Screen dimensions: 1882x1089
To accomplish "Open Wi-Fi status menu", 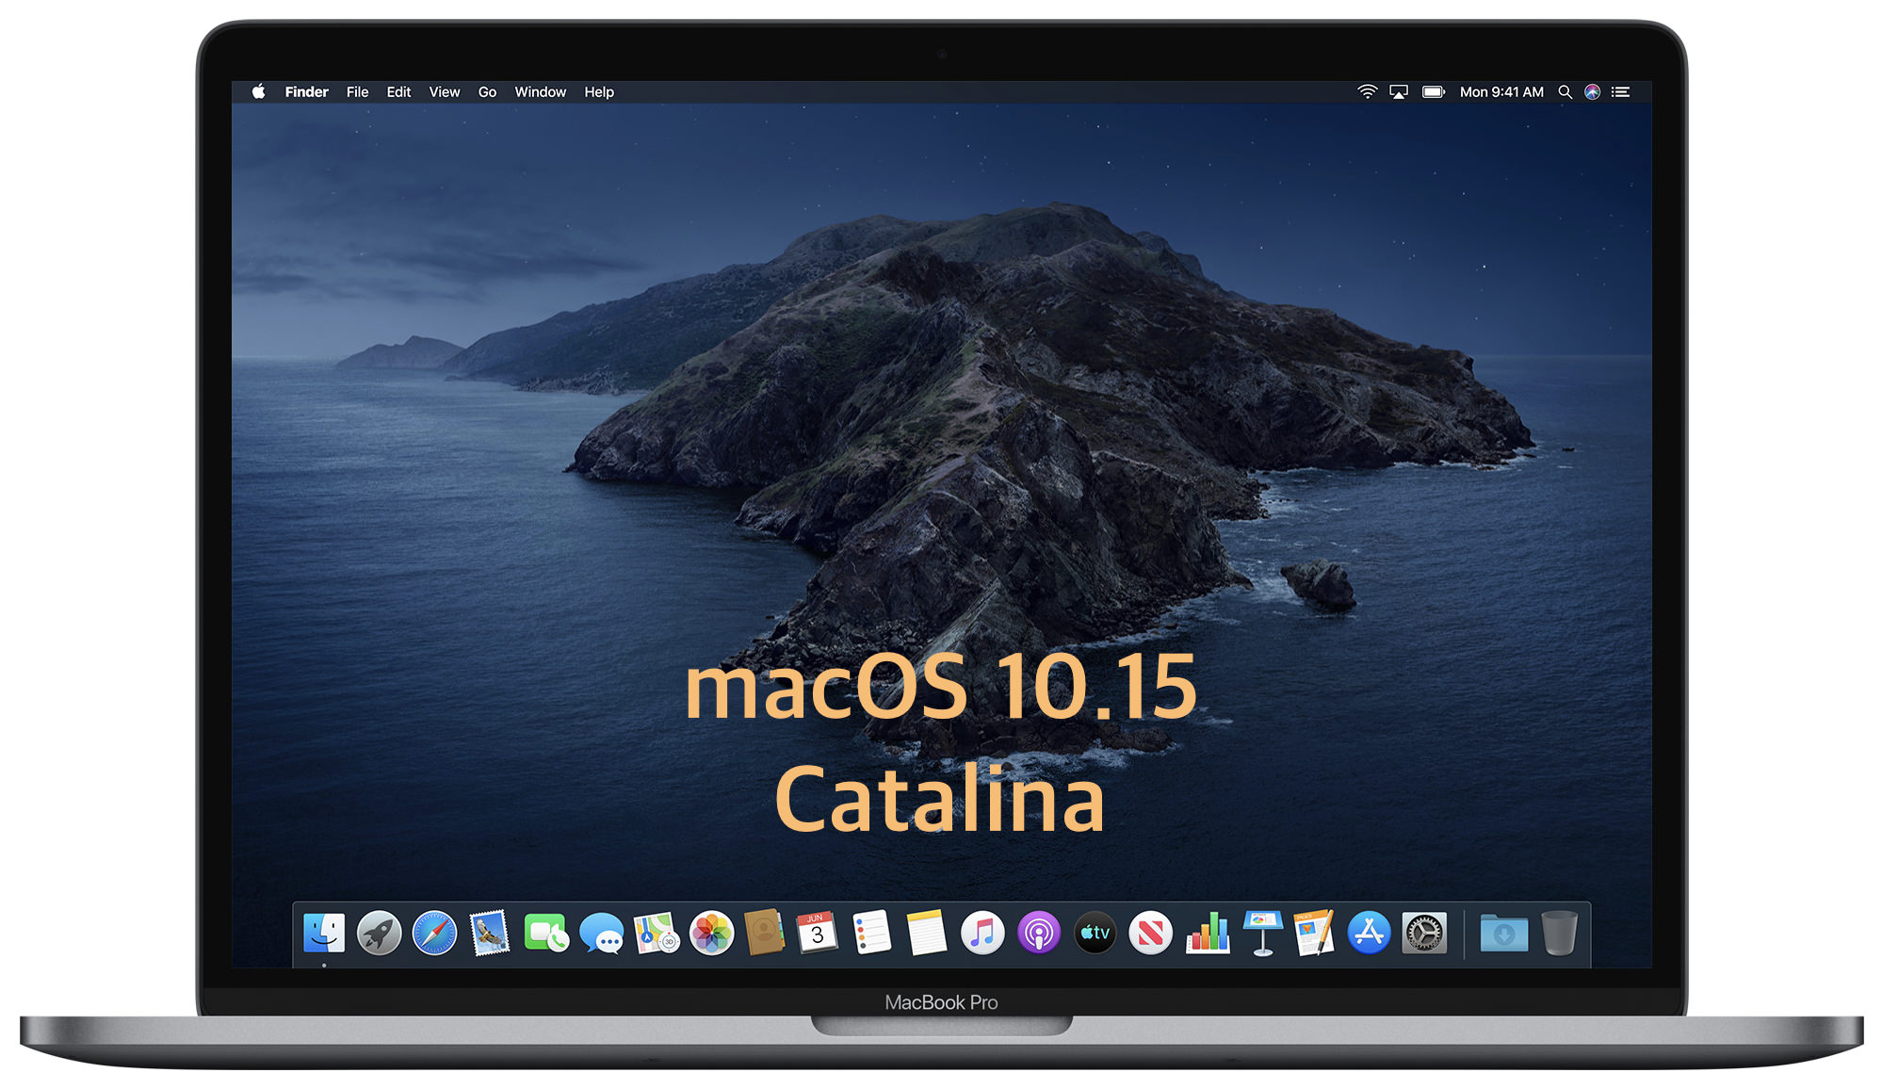I will point(1367,91).
